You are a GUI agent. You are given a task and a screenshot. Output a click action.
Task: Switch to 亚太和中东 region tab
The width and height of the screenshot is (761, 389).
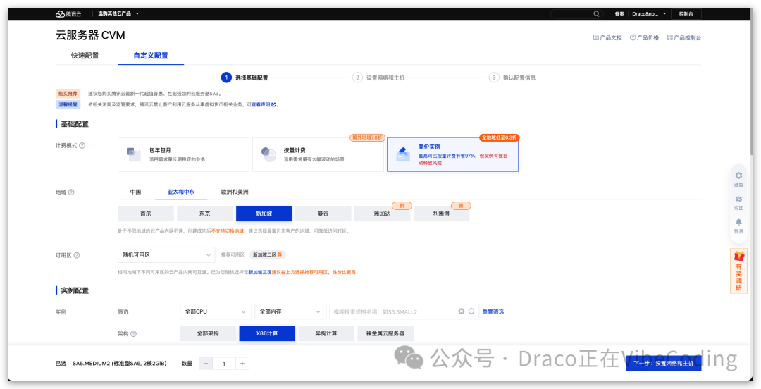[181, 192]
